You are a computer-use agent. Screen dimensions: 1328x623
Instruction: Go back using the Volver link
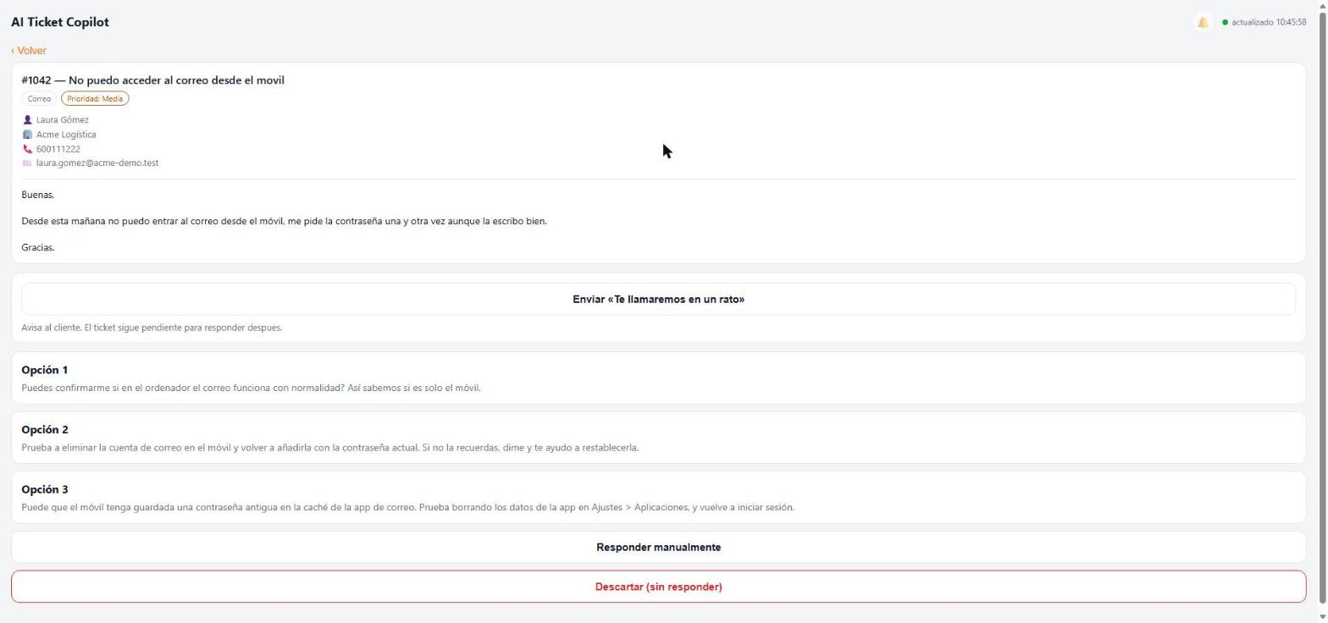[29, 51]
